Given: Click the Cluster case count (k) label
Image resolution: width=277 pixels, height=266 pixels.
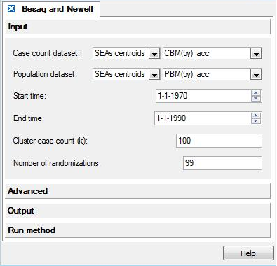Looking at the screenshot, I should (x=50, y=141).
